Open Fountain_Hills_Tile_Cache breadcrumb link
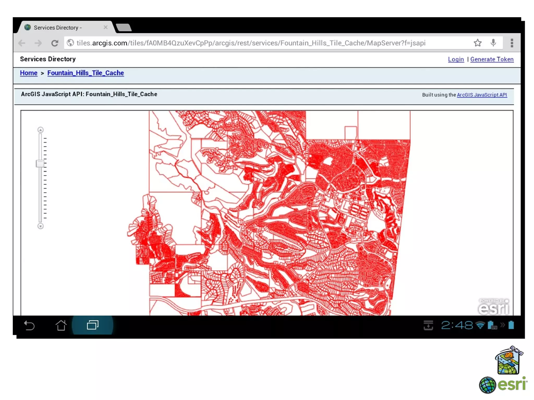534x400 pixels. 86,73
